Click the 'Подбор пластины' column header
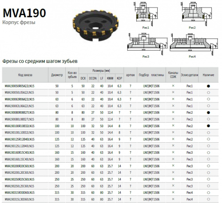Image resolution: width=222 pixels, height=203 pixels. click(151, 75)
